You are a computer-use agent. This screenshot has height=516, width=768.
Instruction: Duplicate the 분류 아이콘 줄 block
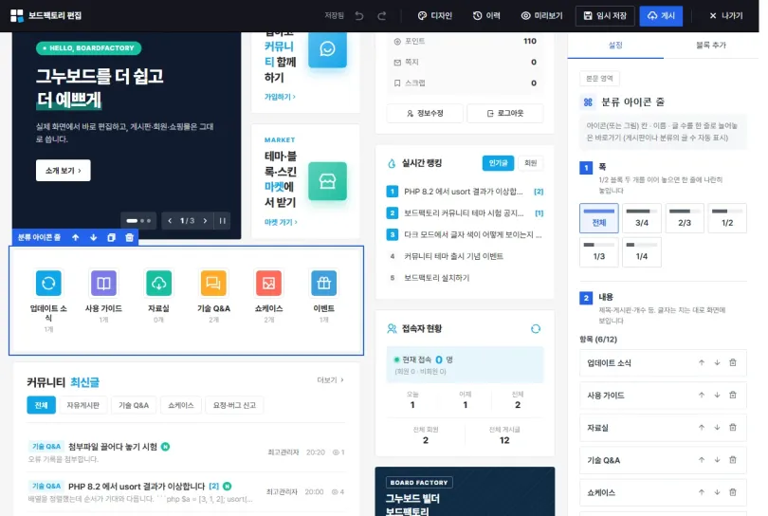pos(111,237)
